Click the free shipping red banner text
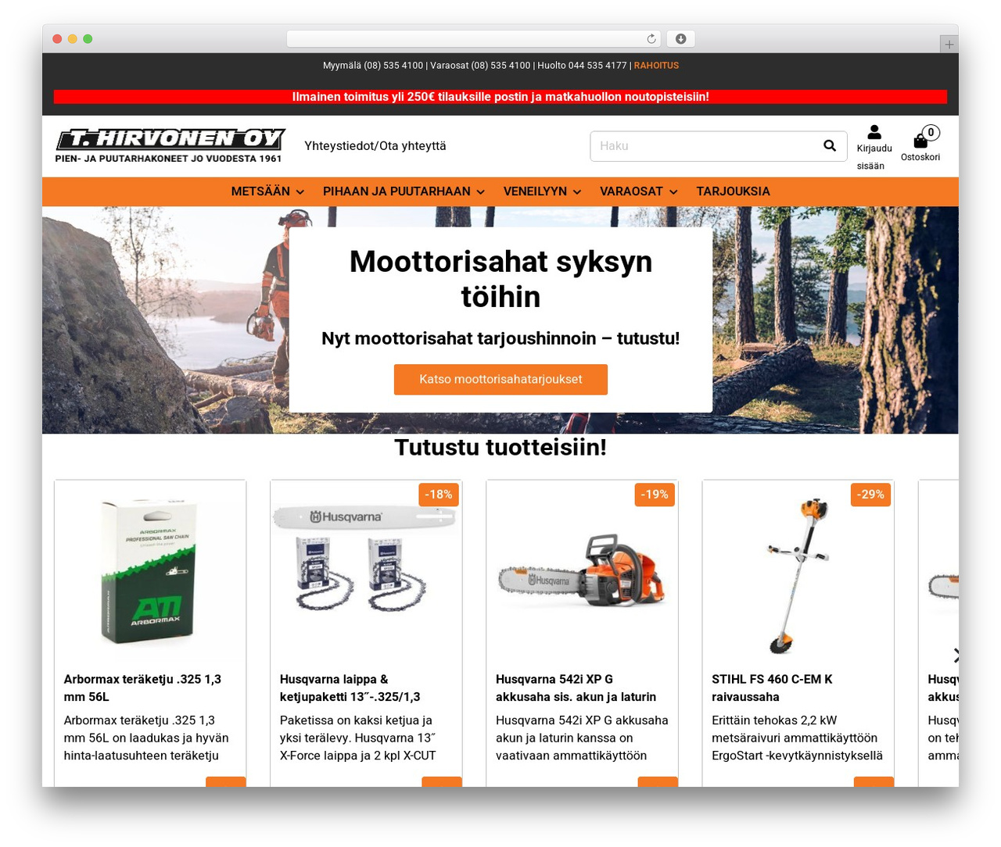The width and height of the screenshot is (1001, 847). click(500, 97)
